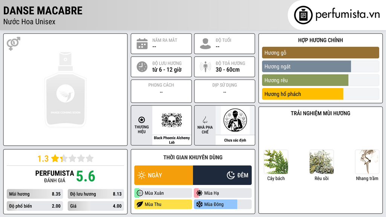This screenshot has height=217, width=386.
Task: Click the Giá 4.00 score bar
Action: [96, 206]
